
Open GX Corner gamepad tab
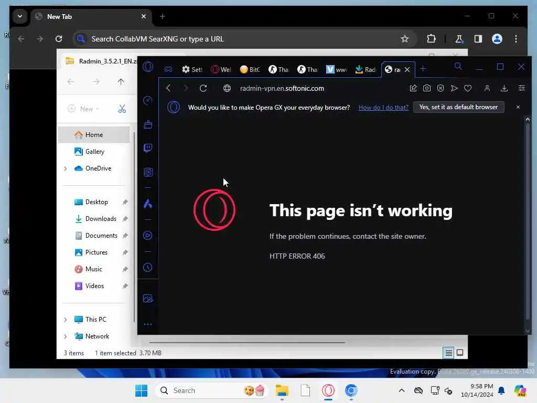tap(168, 69)
